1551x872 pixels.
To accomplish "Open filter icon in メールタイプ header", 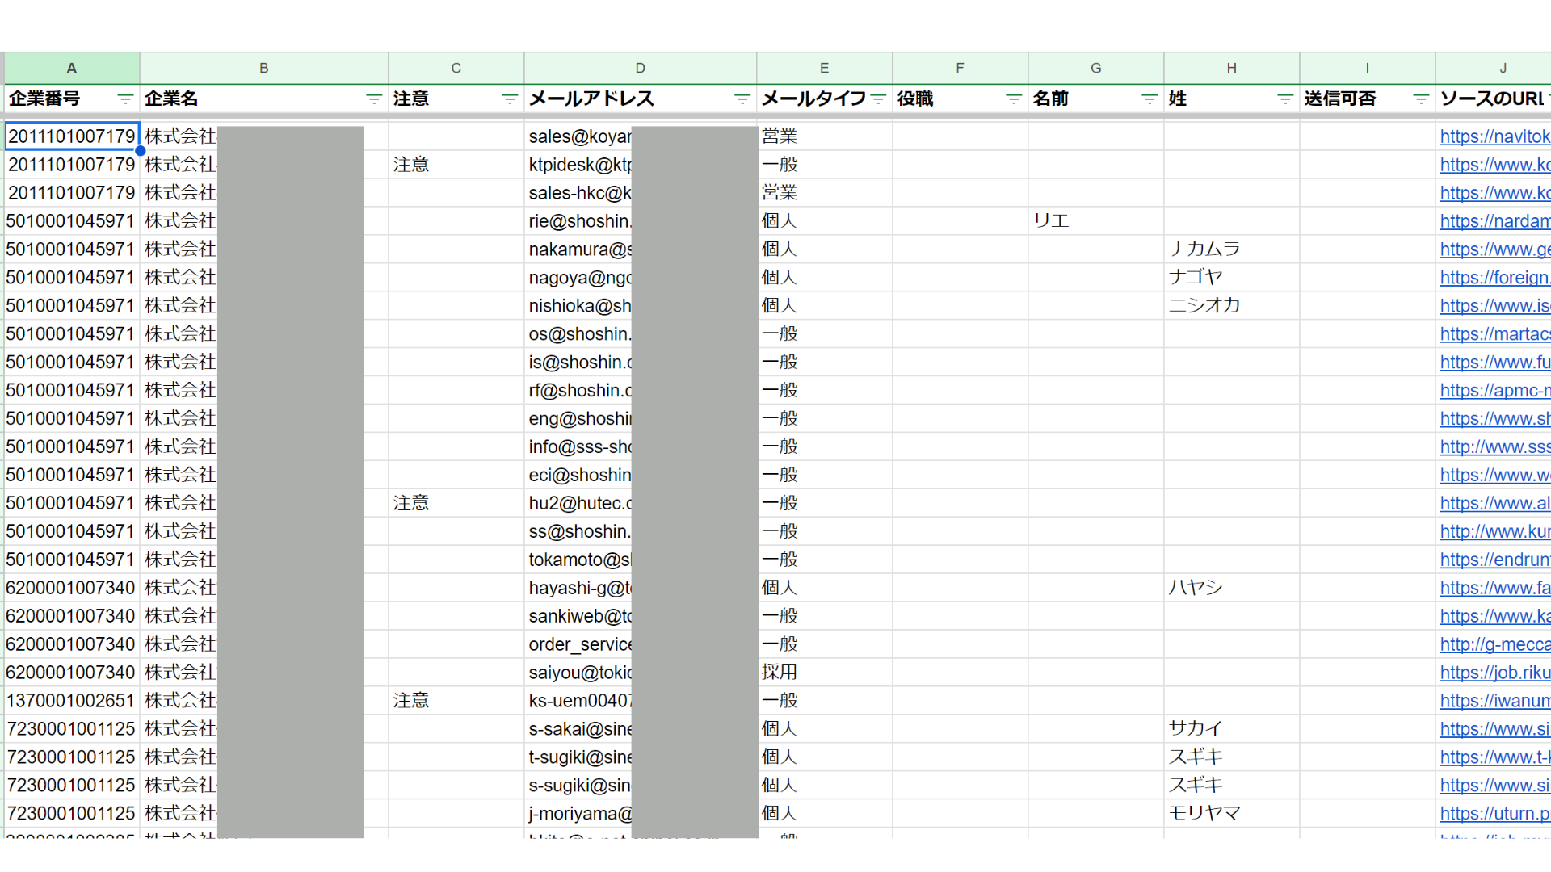I will [x=878, y=99].
